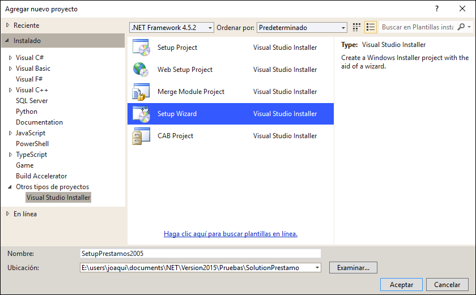Click the Setup Project disc icon
Screen dimensions: 476x295
point(141,48)
